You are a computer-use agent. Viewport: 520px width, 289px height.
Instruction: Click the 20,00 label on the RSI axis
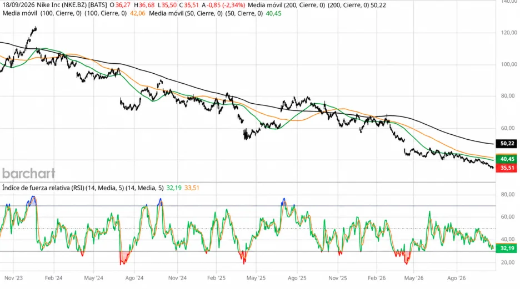(508, 262)
